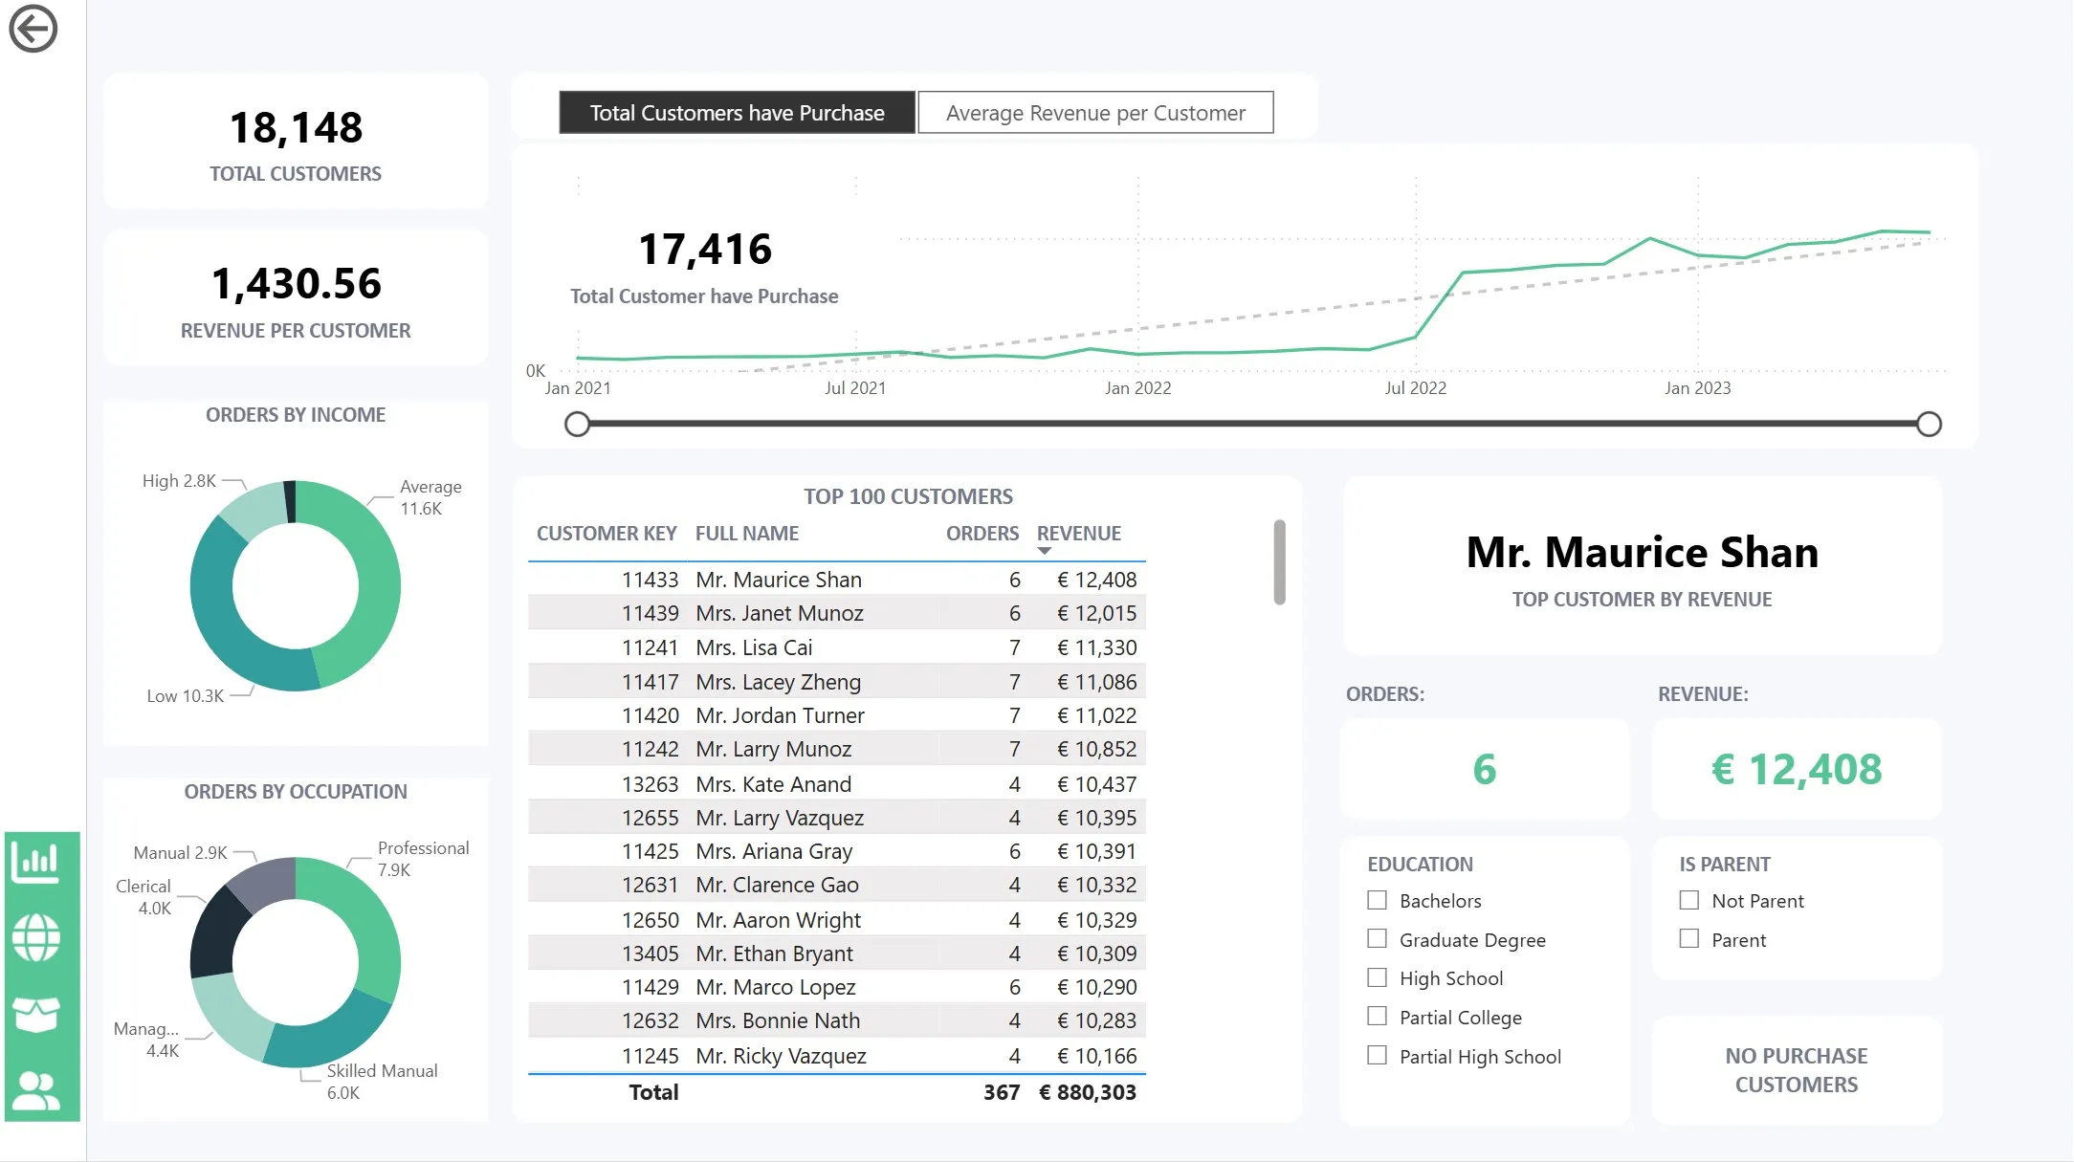Check the Graduate Degree checkbox

click(x=1377, y=939)
